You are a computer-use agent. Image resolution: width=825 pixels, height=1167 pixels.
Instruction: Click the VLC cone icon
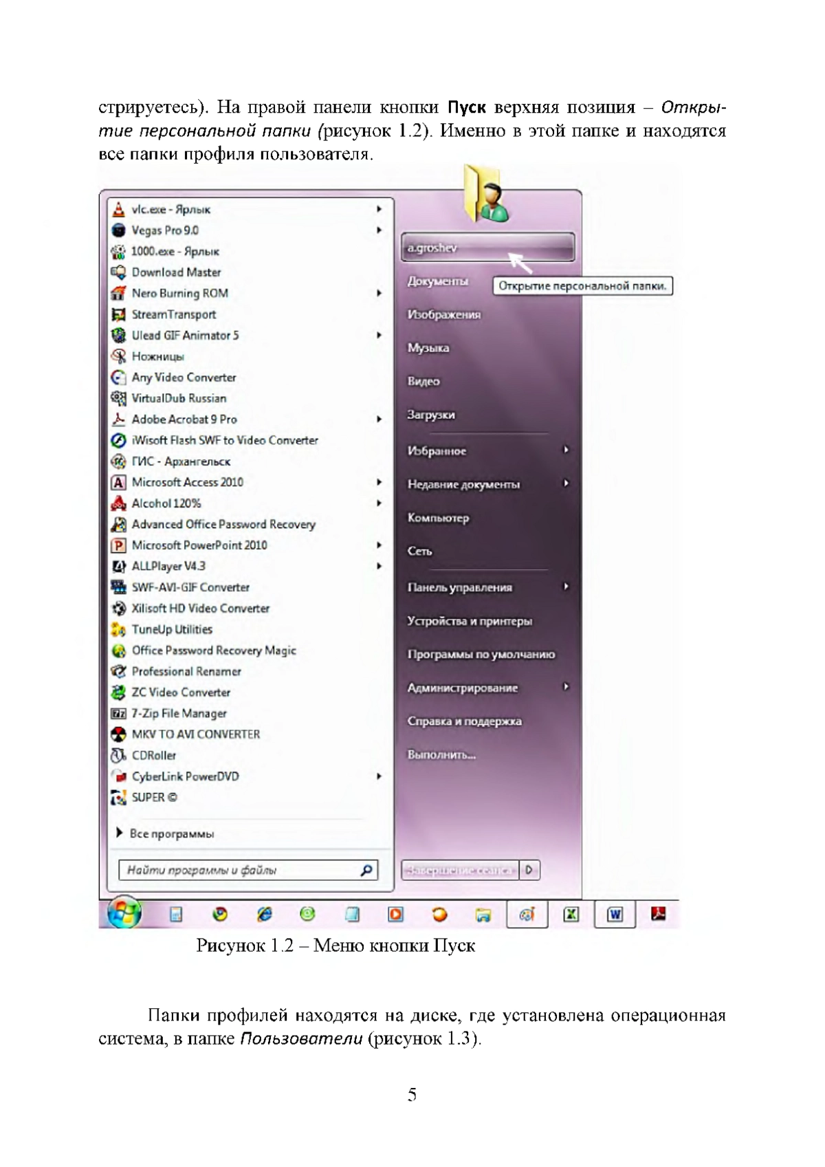pyautogui.click(x=119, y=210)
